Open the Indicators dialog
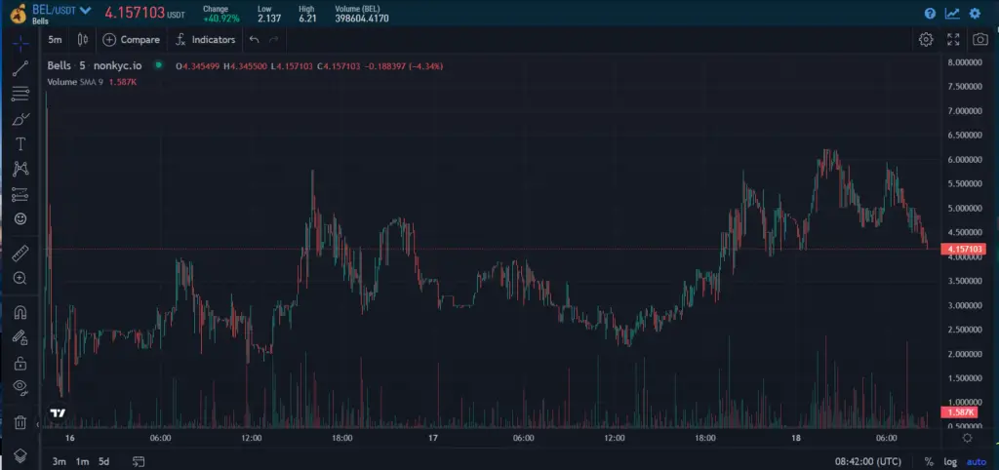Image resolution: width=999 pixels, height=470 pixels. [205, 39]
